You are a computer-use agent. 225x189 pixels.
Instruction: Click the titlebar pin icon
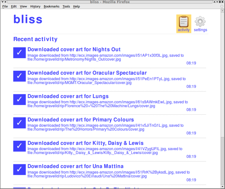[x=5, y=2]
